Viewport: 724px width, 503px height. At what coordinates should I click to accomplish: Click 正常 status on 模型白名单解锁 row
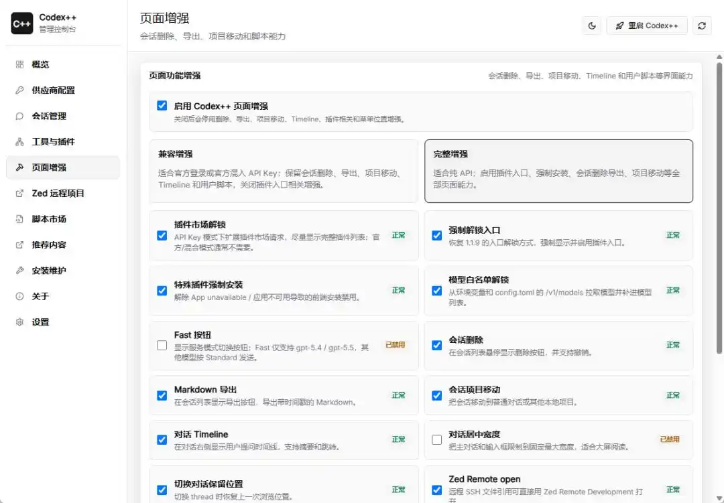(673, 291)
